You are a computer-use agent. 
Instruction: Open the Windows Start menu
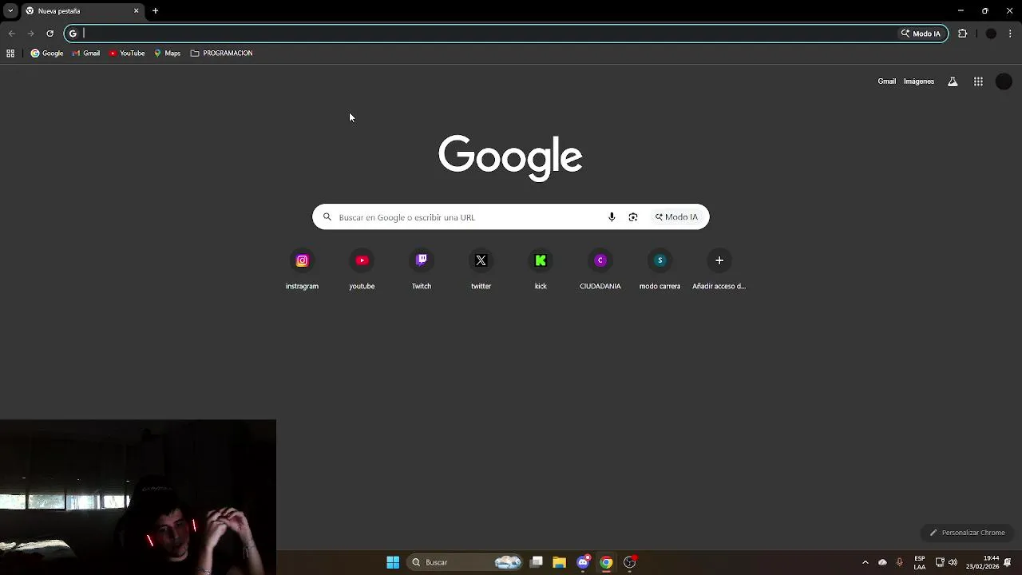393,562
